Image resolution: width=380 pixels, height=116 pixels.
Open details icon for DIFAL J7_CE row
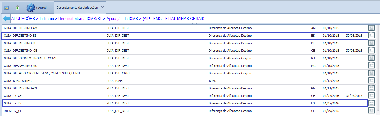pyautogui.click(x=371, y=111)
